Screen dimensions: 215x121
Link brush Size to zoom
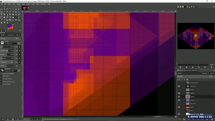pos(19,47)
